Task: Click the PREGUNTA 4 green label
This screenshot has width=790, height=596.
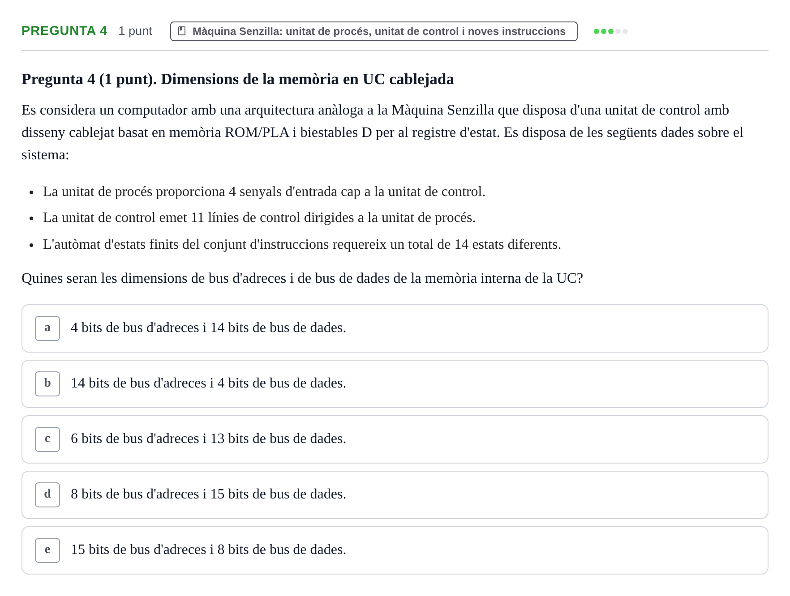Action: pyautogui.click(x=64, y=31)
